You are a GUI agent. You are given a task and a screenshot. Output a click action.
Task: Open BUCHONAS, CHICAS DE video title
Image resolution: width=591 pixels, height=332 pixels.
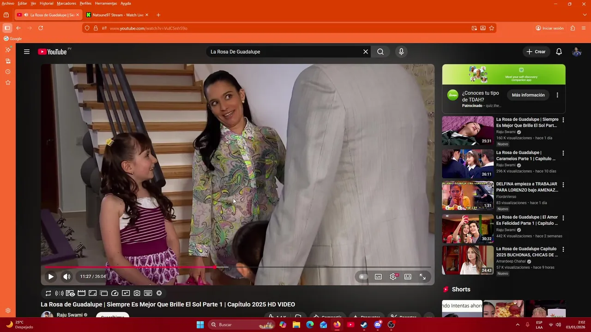point(527,252)
